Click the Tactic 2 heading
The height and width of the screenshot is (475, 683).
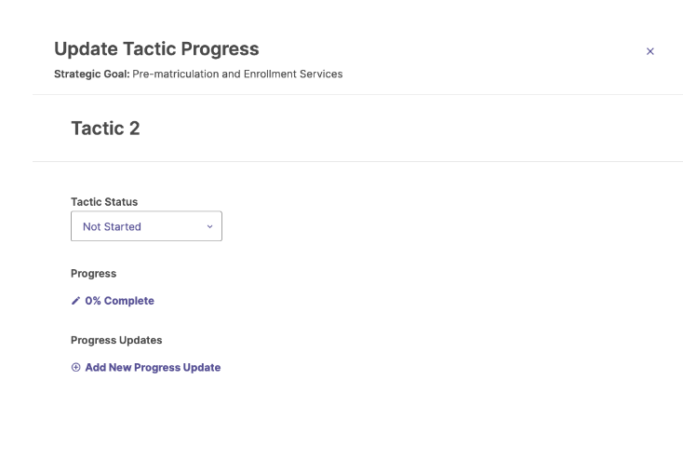coord(105,129)
